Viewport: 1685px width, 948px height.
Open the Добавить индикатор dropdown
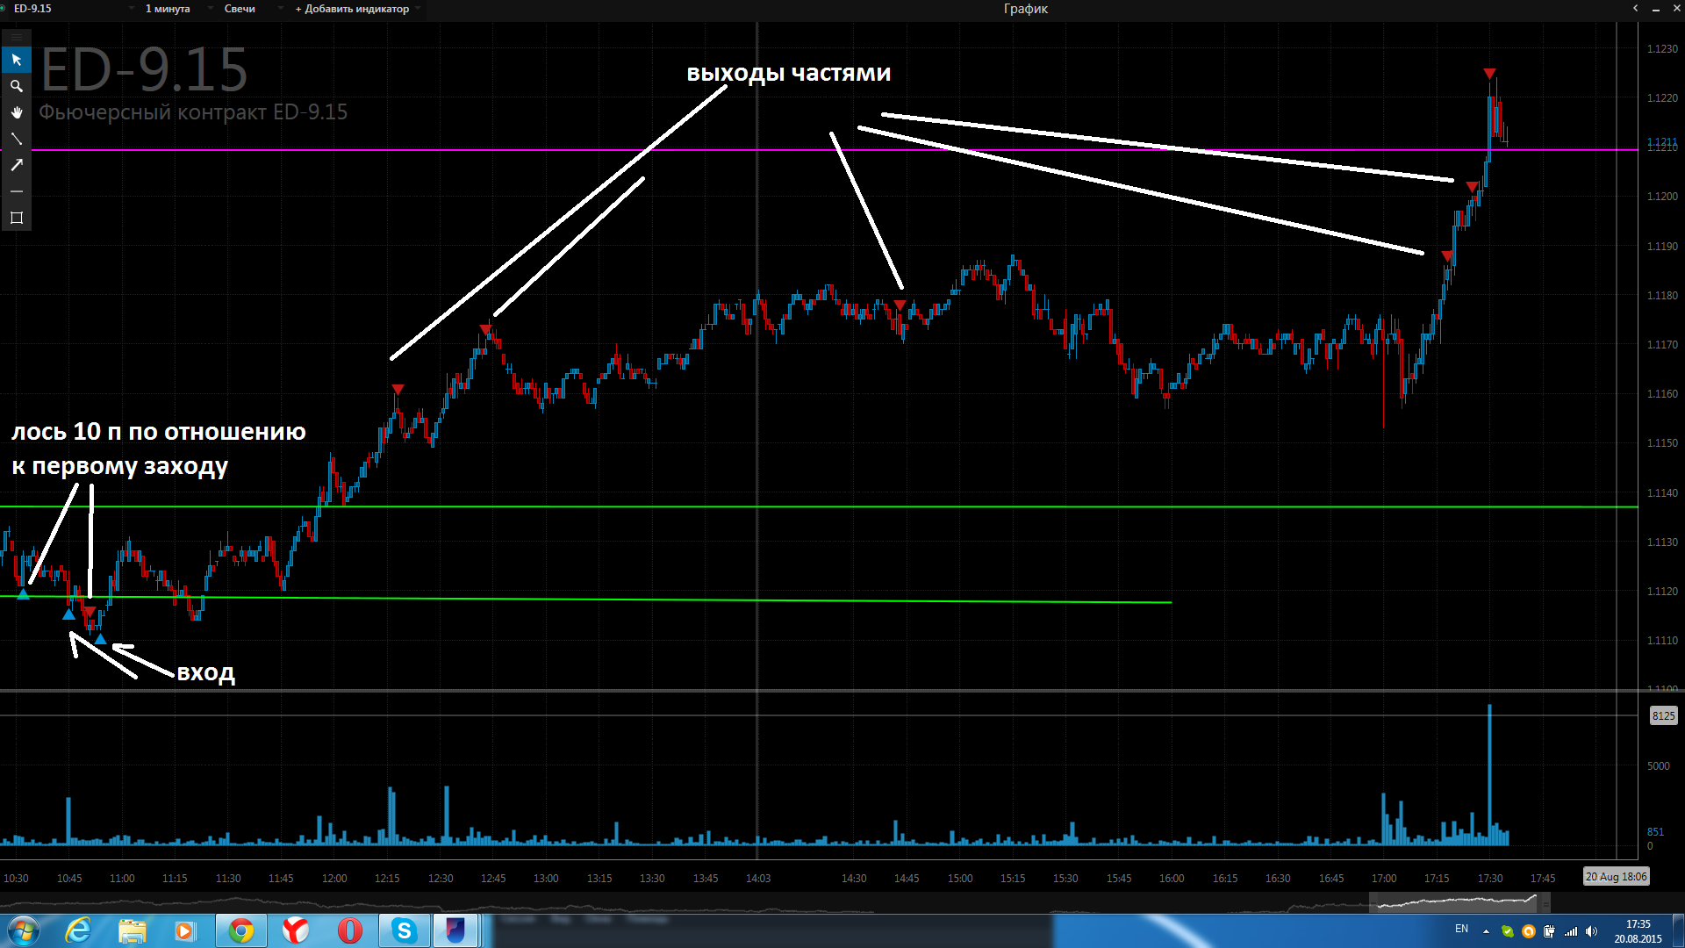tap(357, 9)
